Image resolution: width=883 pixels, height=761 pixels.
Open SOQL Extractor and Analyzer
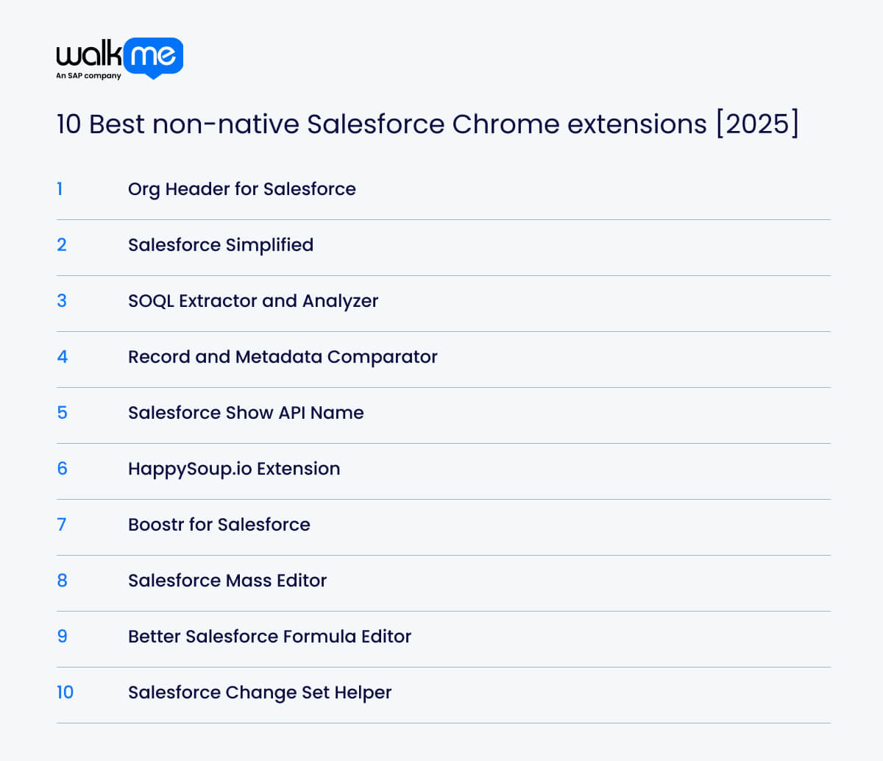coord(253,301)
